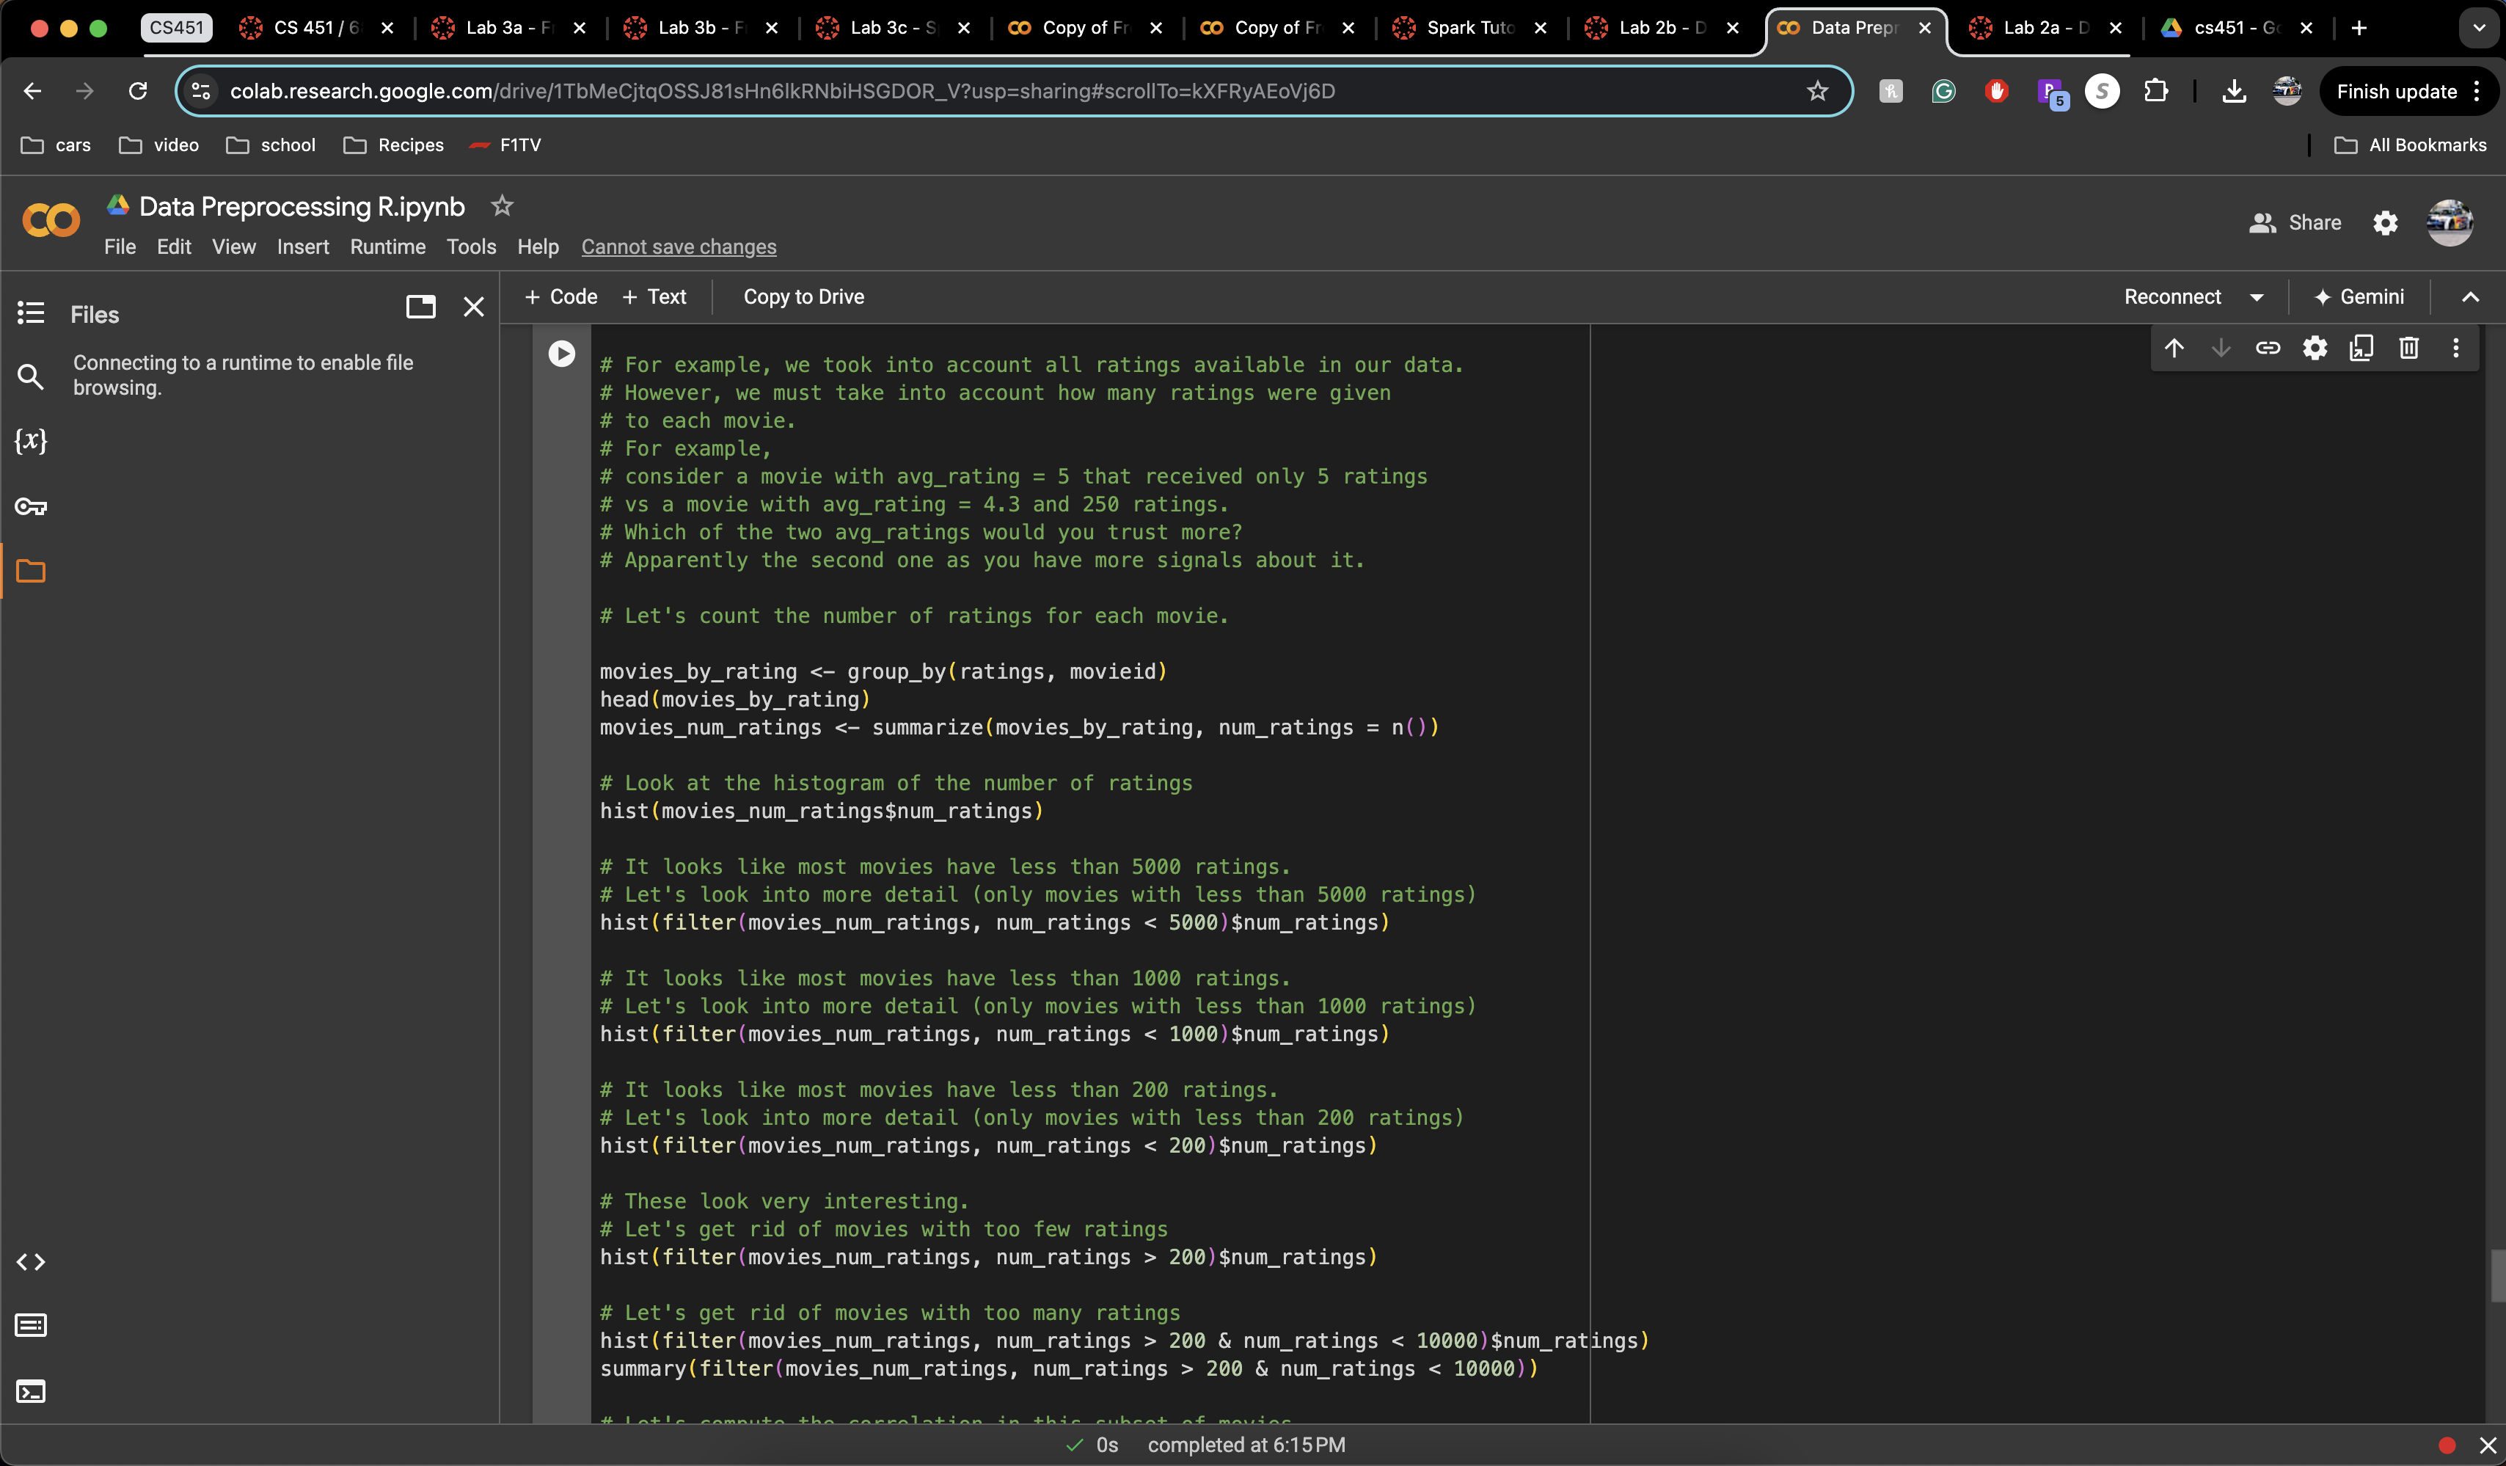Open the Runtime menu
Viewport: 2506px width, 1466px height.
tap(387, 246)
